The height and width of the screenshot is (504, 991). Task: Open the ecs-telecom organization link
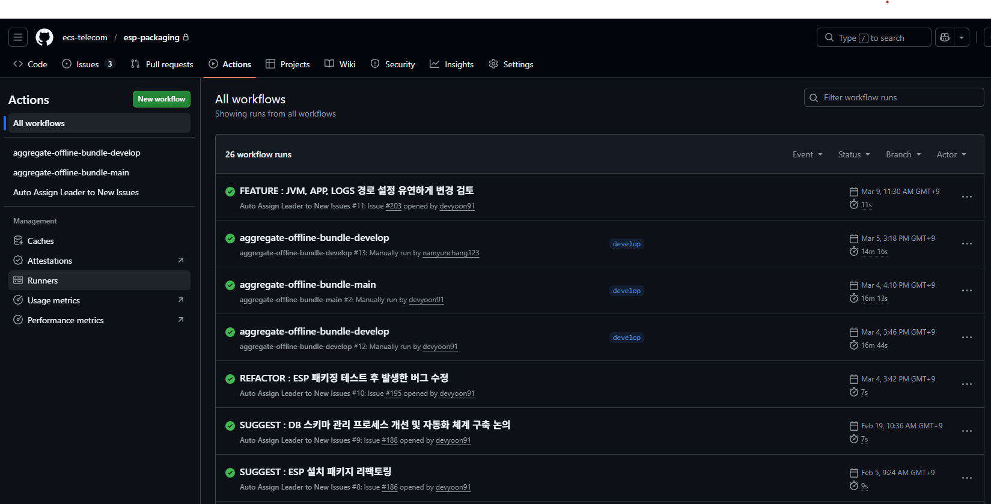click(x=85, y=37)
